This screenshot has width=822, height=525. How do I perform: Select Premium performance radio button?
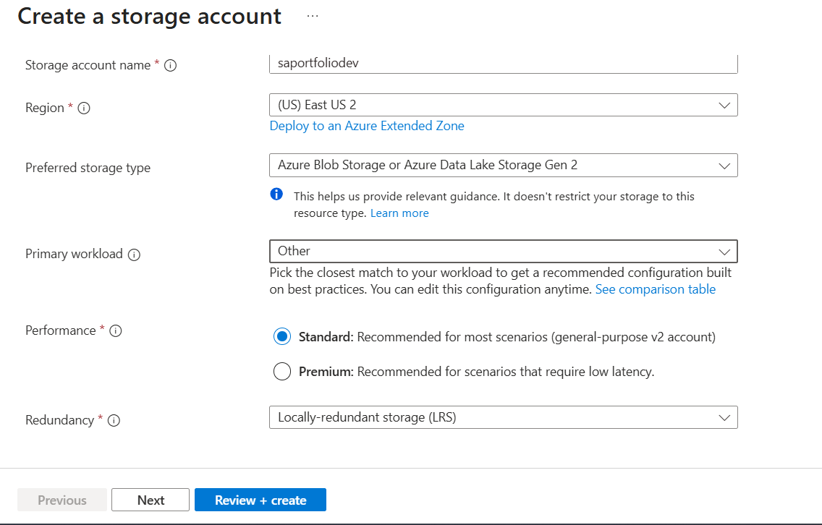pos(282,372)
